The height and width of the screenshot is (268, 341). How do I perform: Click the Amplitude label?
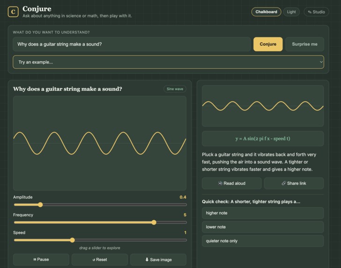click(x=23, y=197)
